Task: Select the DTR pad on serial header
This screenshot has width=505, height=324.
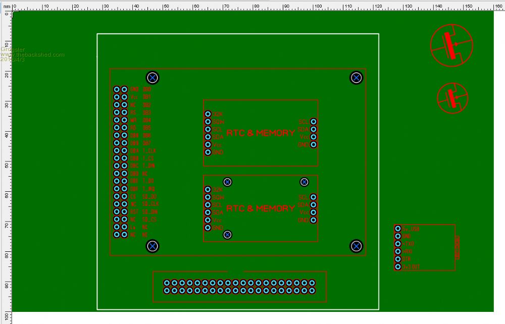Action: coord(398,259)
